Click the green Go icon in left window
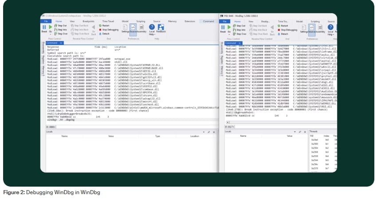This screenshot has height=199, width=377. click(x=50, y=27)
